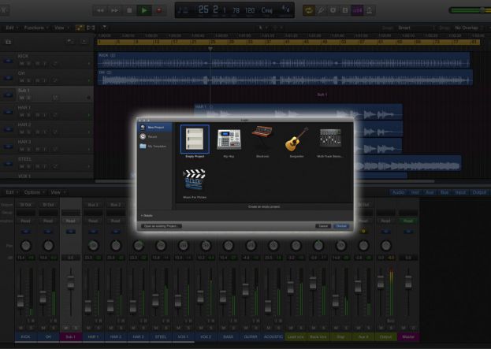491x349 pixels.
Task: Solo the KICK track in track header
Action: (29, 64)
